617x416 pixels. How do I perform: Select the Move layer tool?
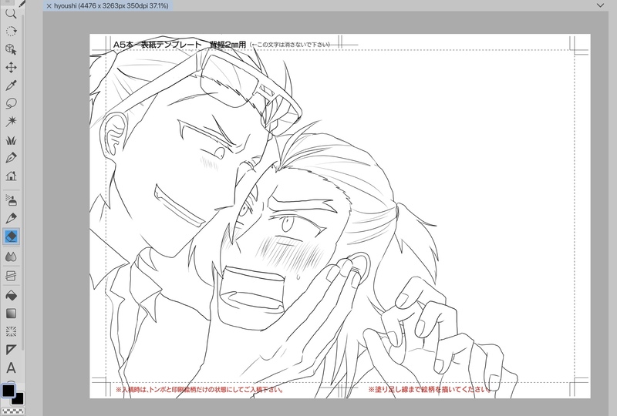(11, 67)
